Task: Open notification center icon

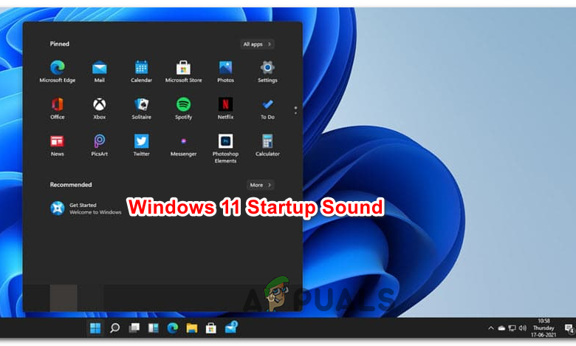Action: [x=569, y=328]
